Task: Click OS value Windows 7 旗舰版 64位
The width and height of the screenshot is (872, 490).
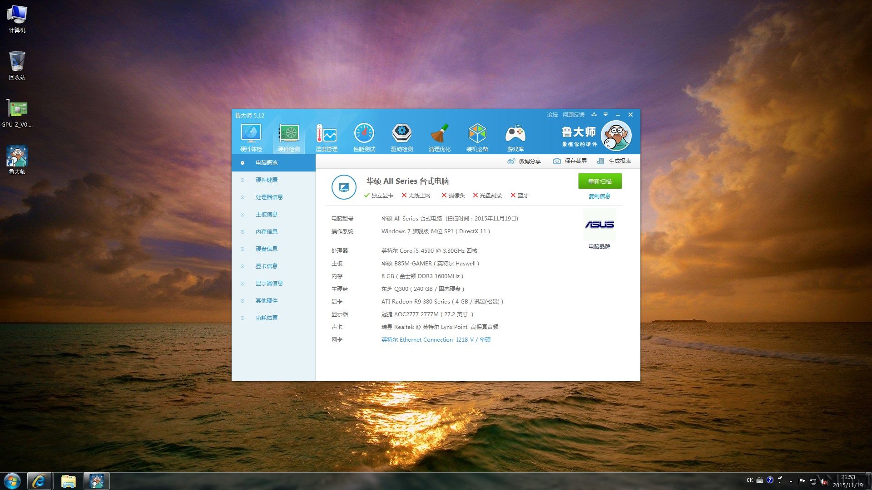Action: pos(436,231)
